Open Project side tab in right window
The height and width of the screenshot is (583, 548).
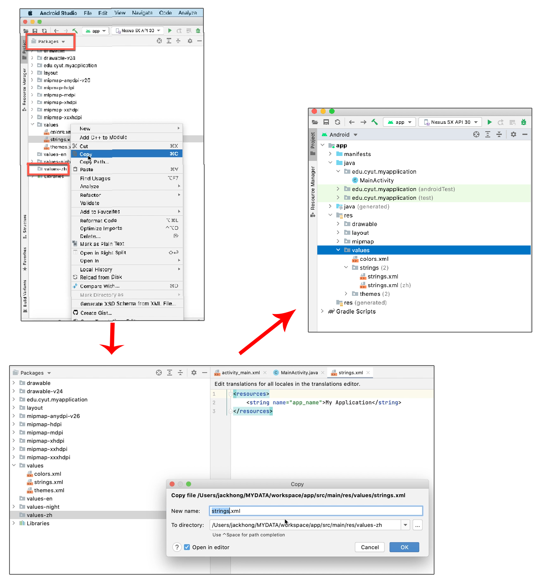tap(313, 144)
